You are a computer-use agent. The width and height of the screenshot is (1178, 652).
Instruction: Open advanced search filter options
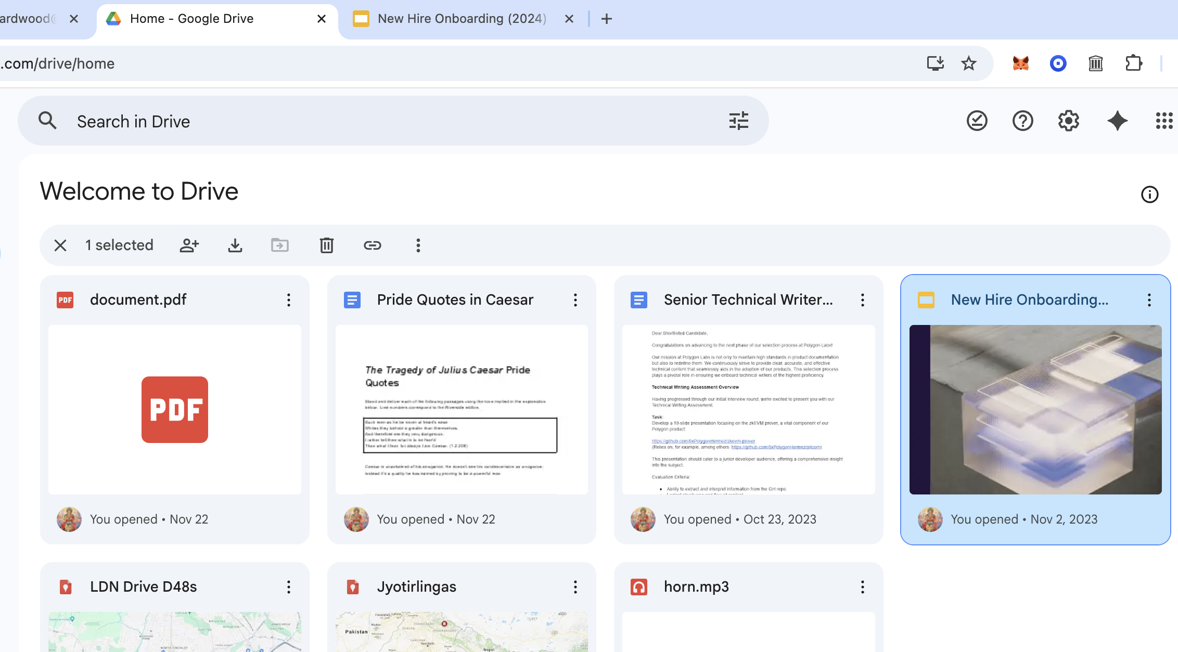tap(738, 121)
